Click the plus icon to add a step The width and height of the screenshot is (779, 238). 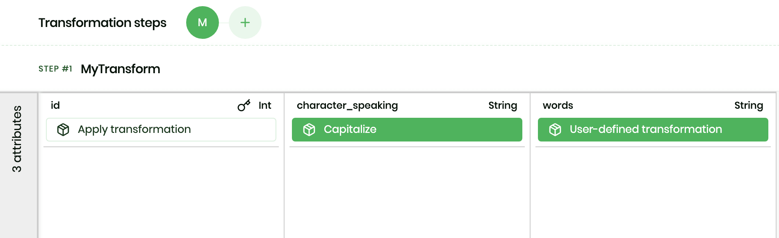245,22
